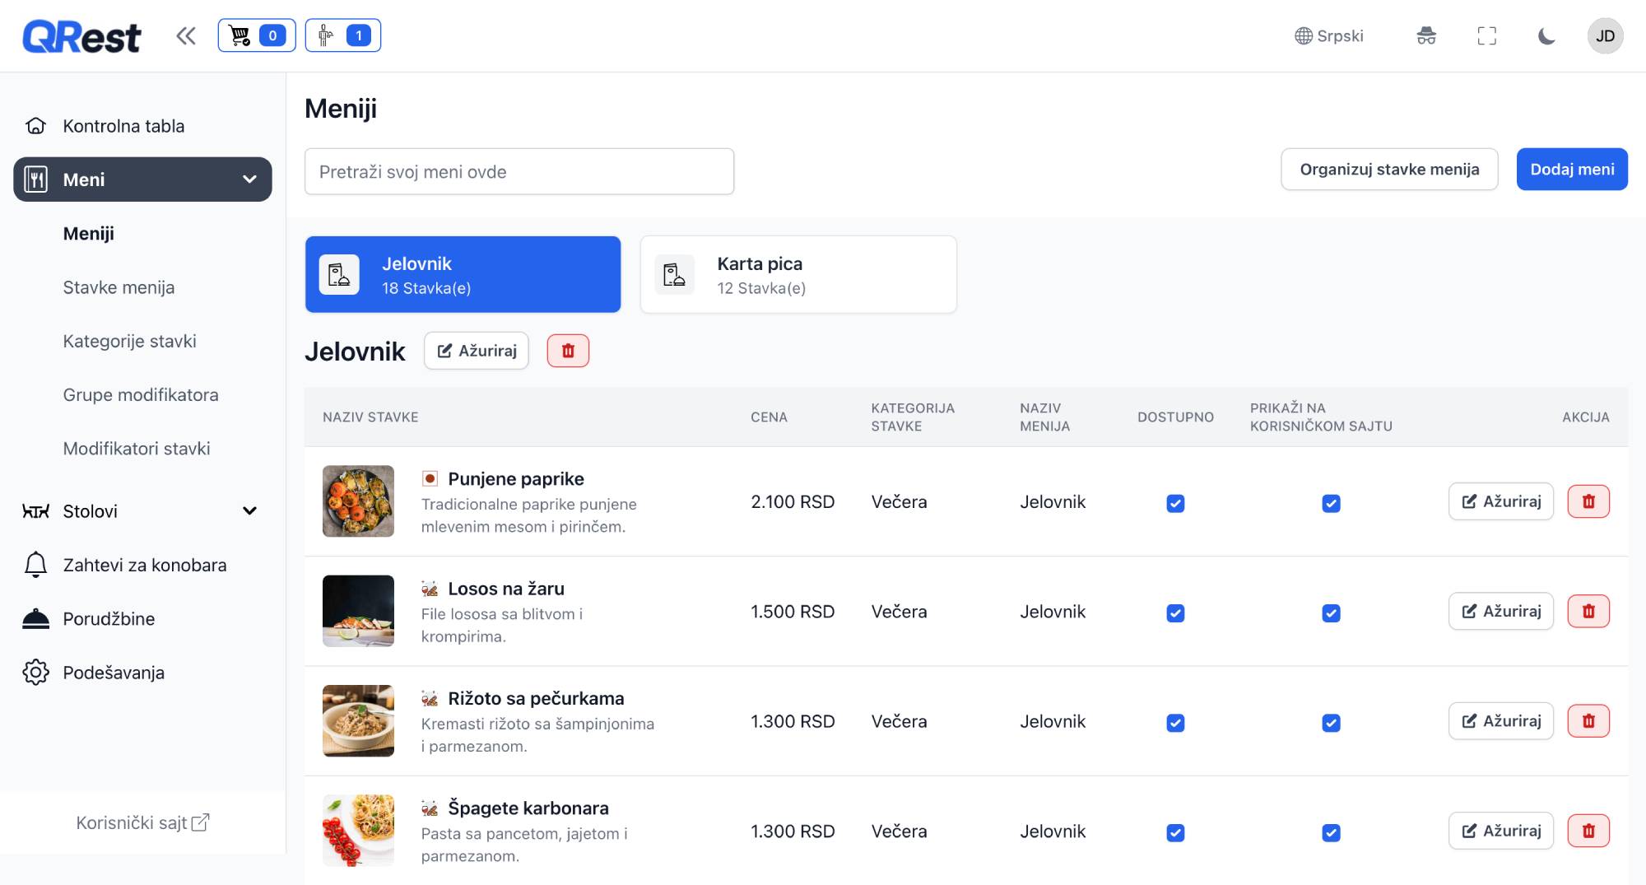Open the Srpski language selector

coord(1329,35)
